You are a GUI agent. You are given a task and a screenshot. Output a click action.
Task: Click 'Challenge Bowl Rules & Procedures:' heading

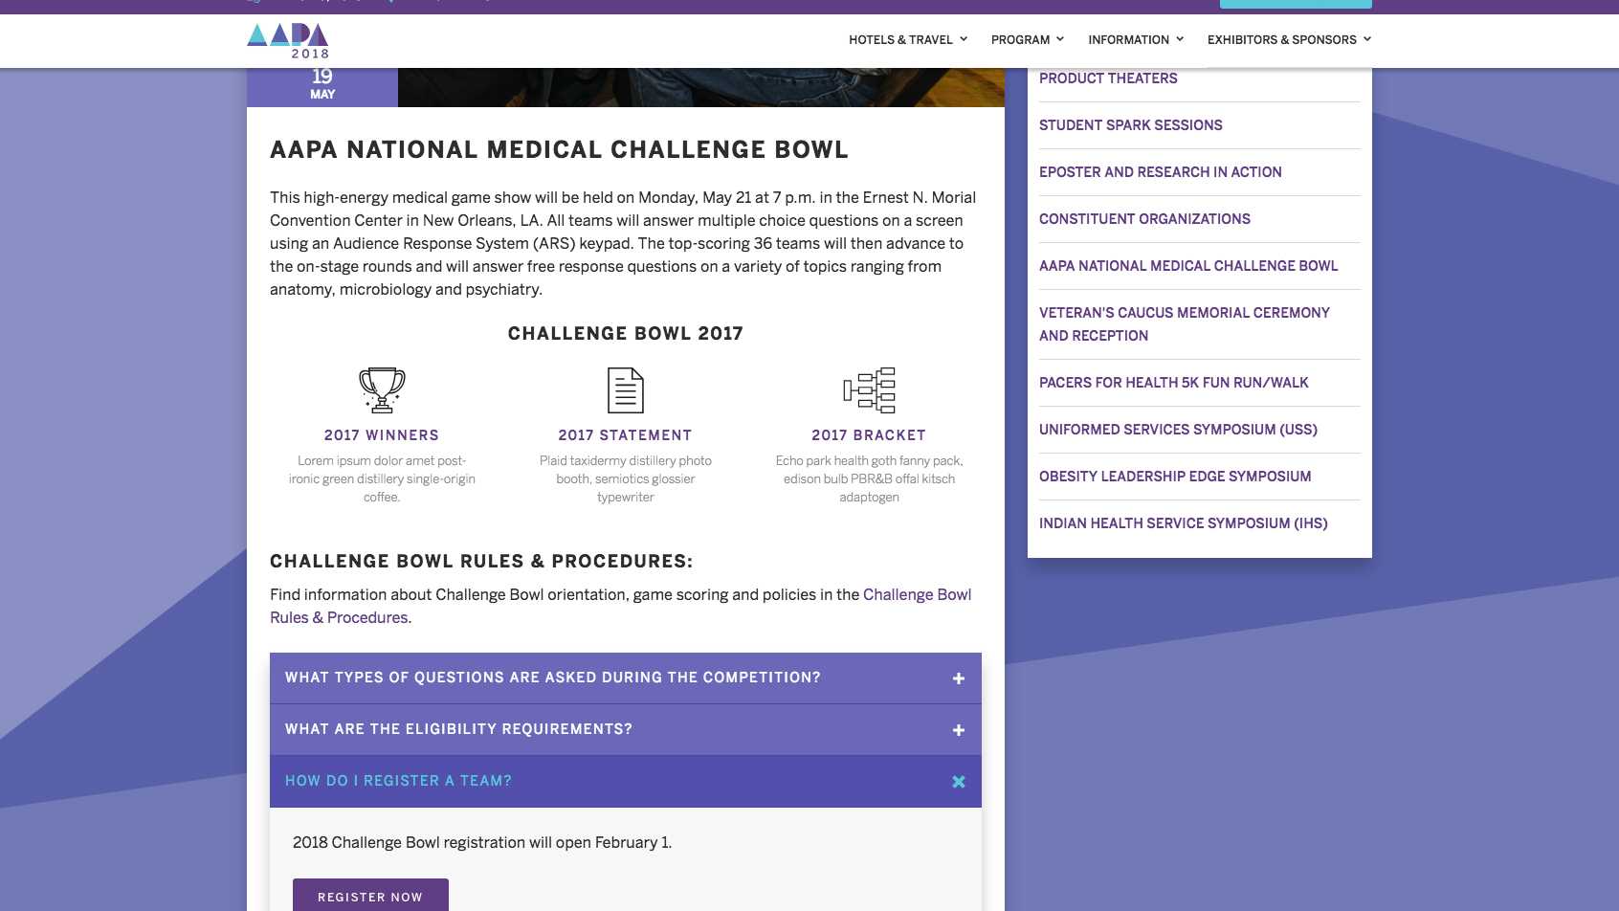tap(481, 562)
